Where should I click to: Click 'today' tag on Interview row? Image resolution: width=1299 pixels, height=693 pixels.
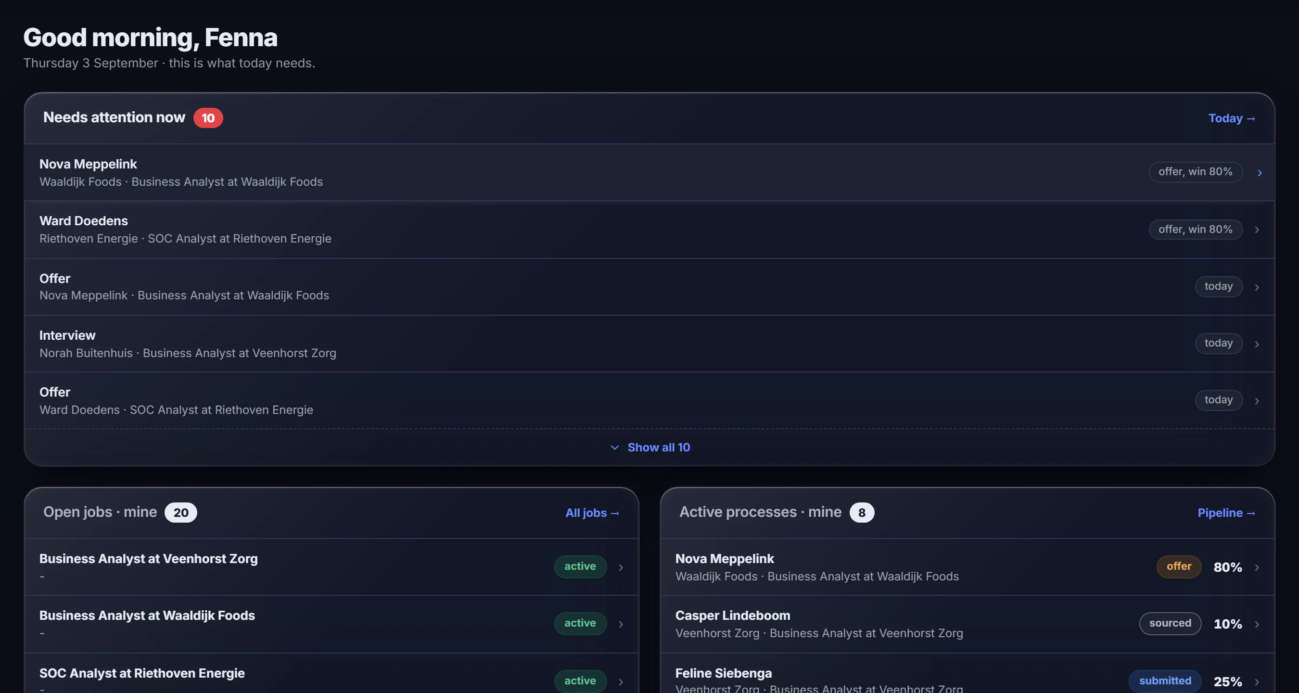click(x=1218, y=344)
